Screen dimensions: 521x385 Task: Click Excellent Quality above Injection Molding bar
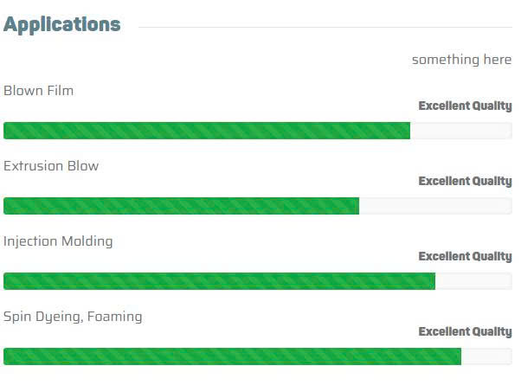coord(465,257)
